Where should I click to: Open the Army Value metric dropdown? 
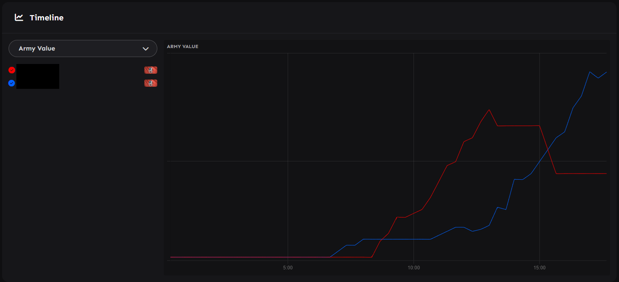coord(83,48)
